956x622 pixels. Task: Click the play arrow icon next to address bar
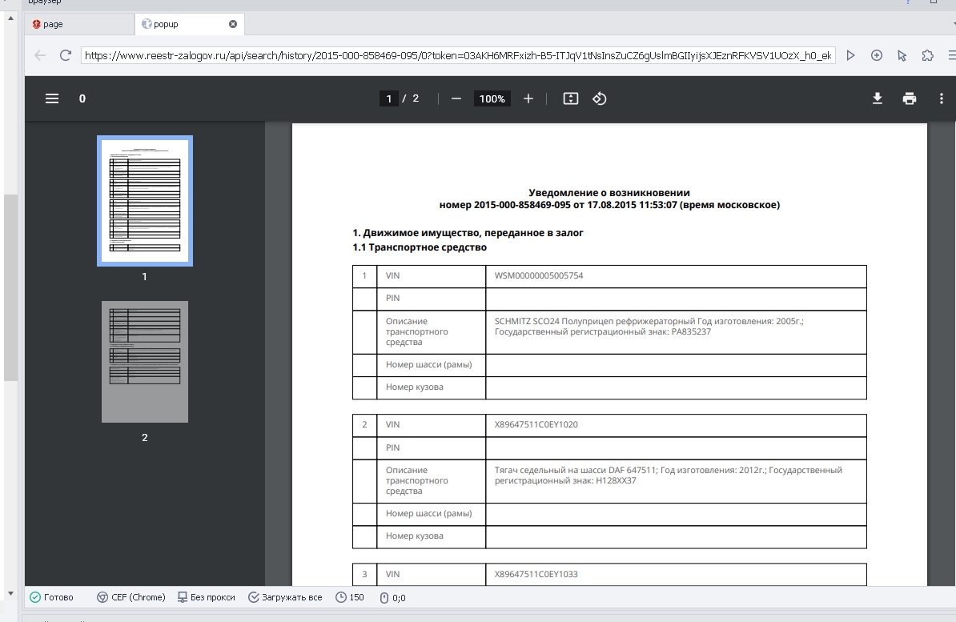[851, 56]
